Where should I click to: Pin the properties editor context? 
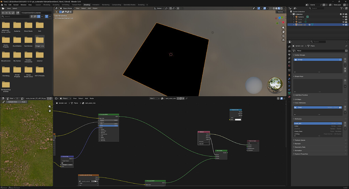click(346, 46)
